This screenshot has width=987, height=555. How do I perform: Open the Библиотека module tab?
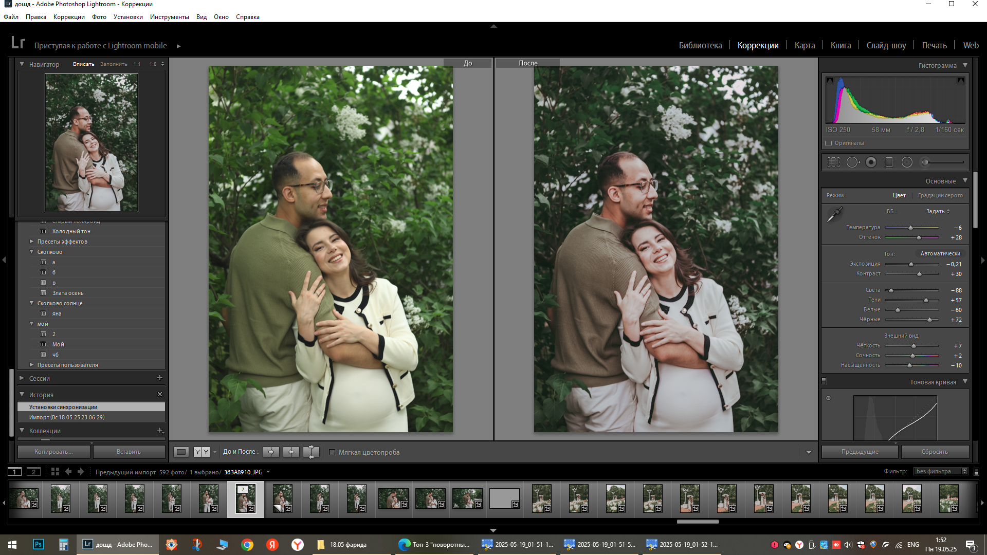(700, 45)
